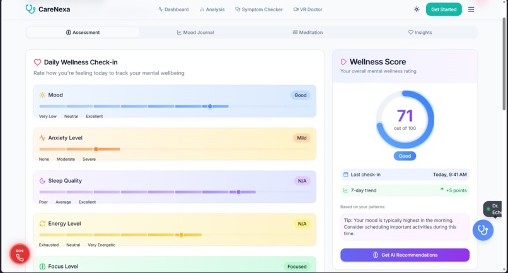Image resolution: width=508 pixels, height=273 pixels.
Task: Click the brain icon next to Focus Level
Action: coord(42,266)
